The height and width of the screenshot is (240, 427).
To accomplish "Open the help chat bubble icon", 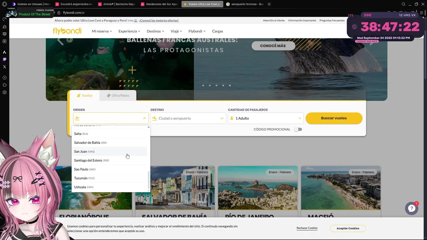I will point(412,208).
